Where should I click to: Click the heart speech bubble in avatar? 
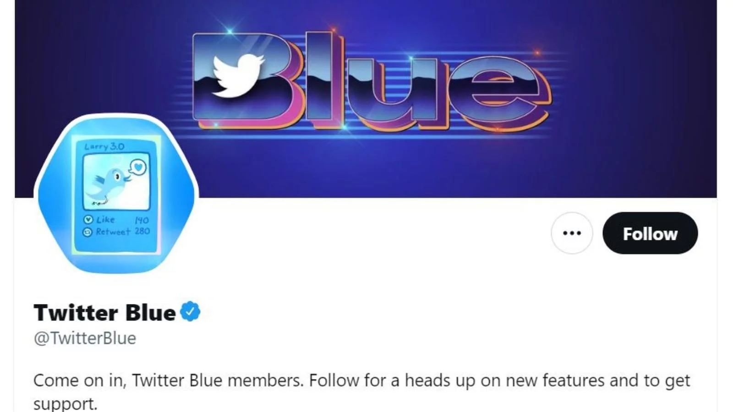coord(138,168)
